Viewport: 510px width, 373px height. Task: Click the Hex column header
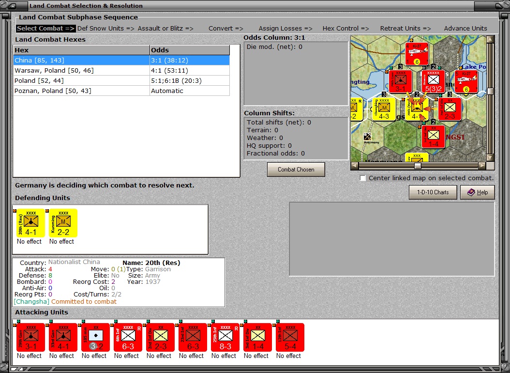coord(82,50)
